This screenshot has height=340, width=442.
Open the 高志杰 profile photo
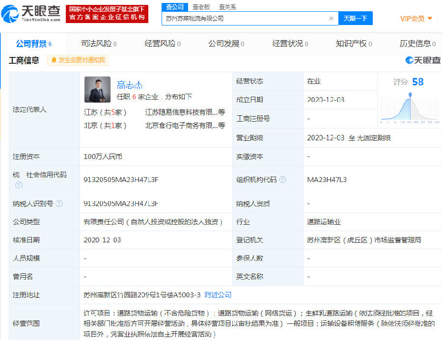pos(97,89)
